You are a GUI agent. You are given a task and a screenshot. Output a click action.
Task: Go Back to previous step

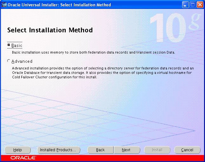(x=100, y=150)
